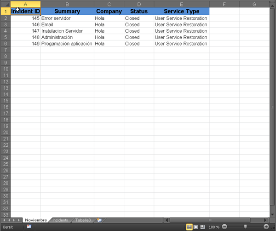Click the horizontal scrollbar right arrow
276x231 pixels.
pyautogui.click(x=265, y=220)
